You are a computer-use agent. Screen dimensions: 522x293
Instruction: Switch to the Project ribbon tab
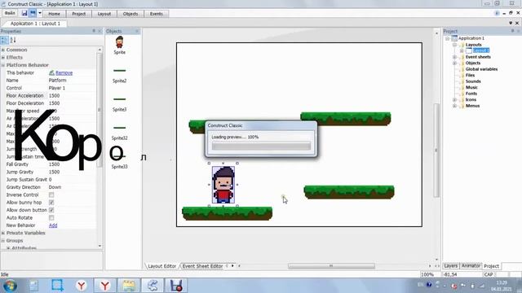click(78, 14)
